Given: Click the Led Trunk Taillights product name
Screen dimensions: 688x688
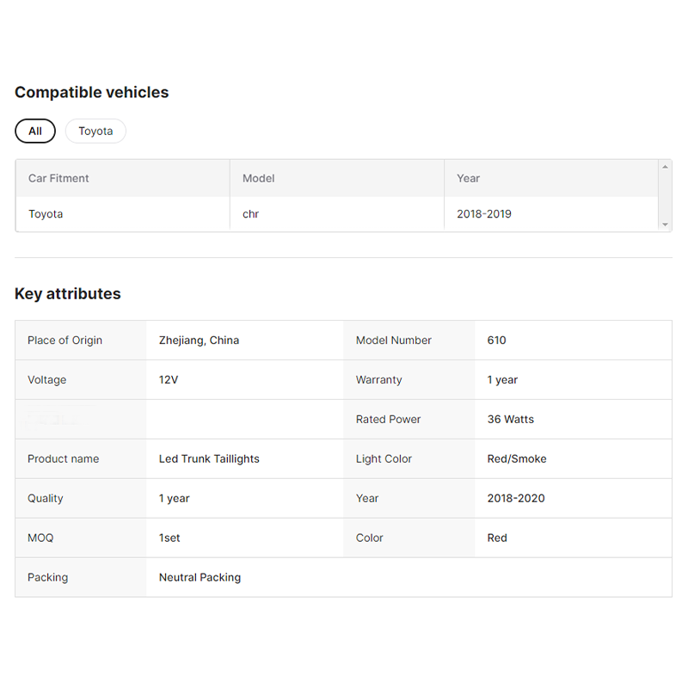Looking at the screenshot, I should [209, 458].
